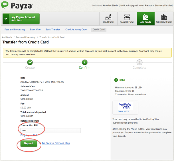
Task: Click the Selected Card label
Action: tap(28, 86)
